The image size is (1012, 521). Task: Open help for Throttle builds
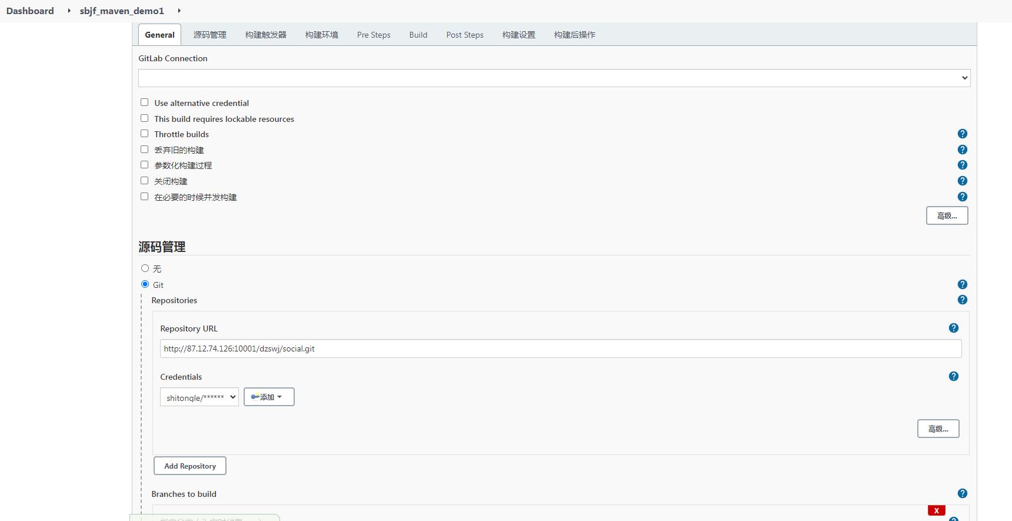963,134
